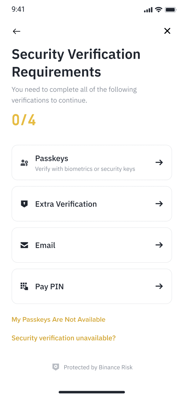Viewport: 183px width, 396px height.
Task: Tap the battery status icon
Action: (x=171, y=10)
